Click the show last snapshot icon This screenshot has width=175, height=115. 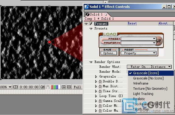(x=48, y=87)
